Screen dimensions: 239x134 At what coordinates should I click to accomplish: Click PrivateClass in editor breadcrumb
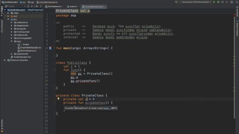67,11
